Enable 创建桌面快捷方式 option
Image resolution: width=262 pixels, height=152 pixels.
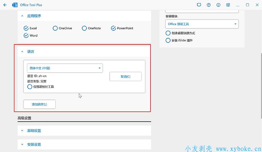[168, 33]
